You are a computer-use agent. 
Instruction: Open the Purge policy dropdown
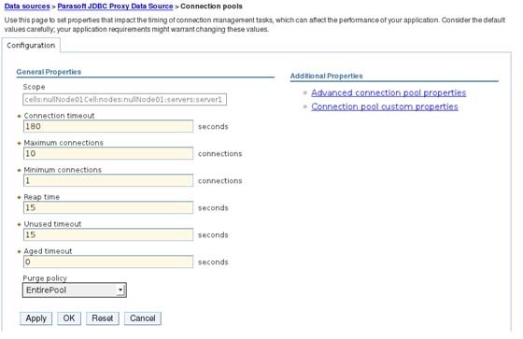(75, 290)
